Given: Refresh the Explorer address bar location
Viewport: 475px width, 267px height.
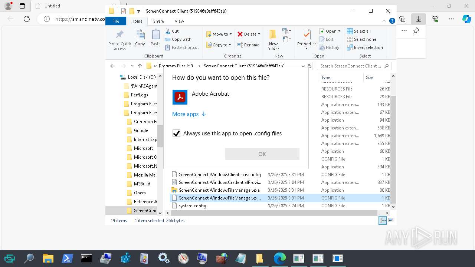Looking at the screenshot, I should coord(309,66).
